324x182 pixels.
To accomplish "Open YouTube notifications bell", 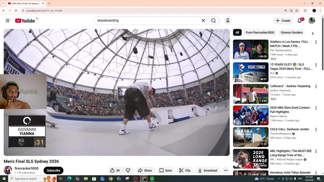I will pos(300,20).
